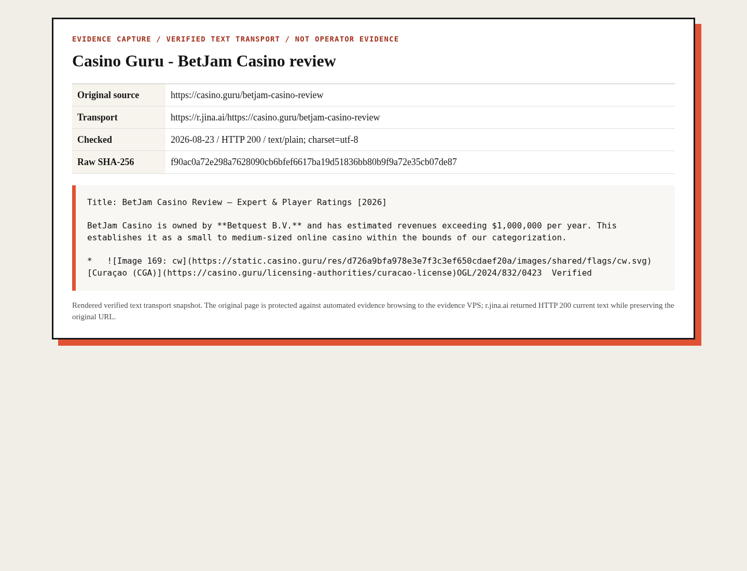Click the paragraph "BetJam Casino is owned by **Betquest B.V.**"
This screenshot has width=747, height=571.
coord(352,232)
